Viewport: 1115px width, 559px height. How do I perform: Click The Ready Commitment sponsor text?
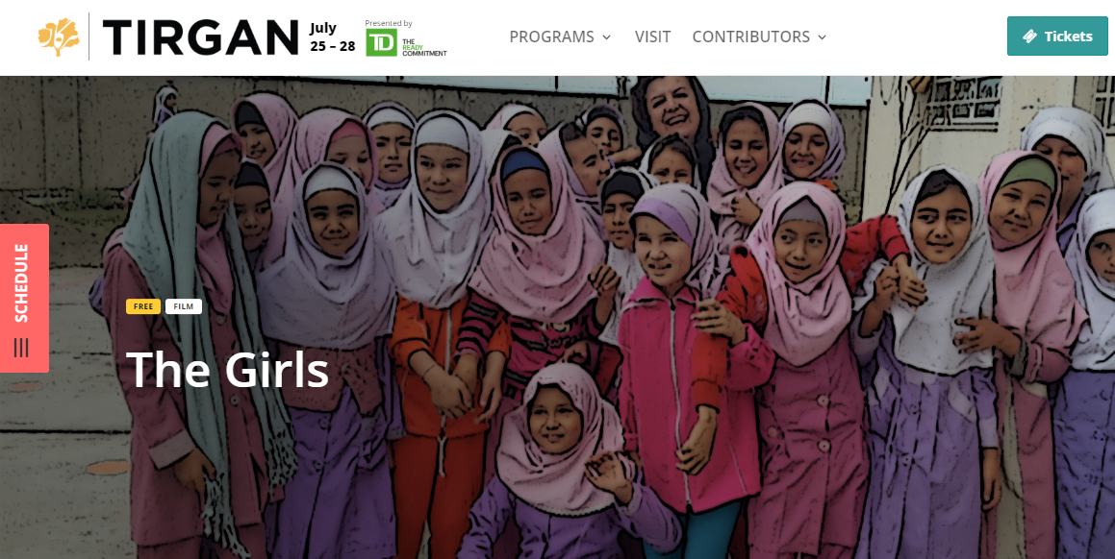point(424,48)
